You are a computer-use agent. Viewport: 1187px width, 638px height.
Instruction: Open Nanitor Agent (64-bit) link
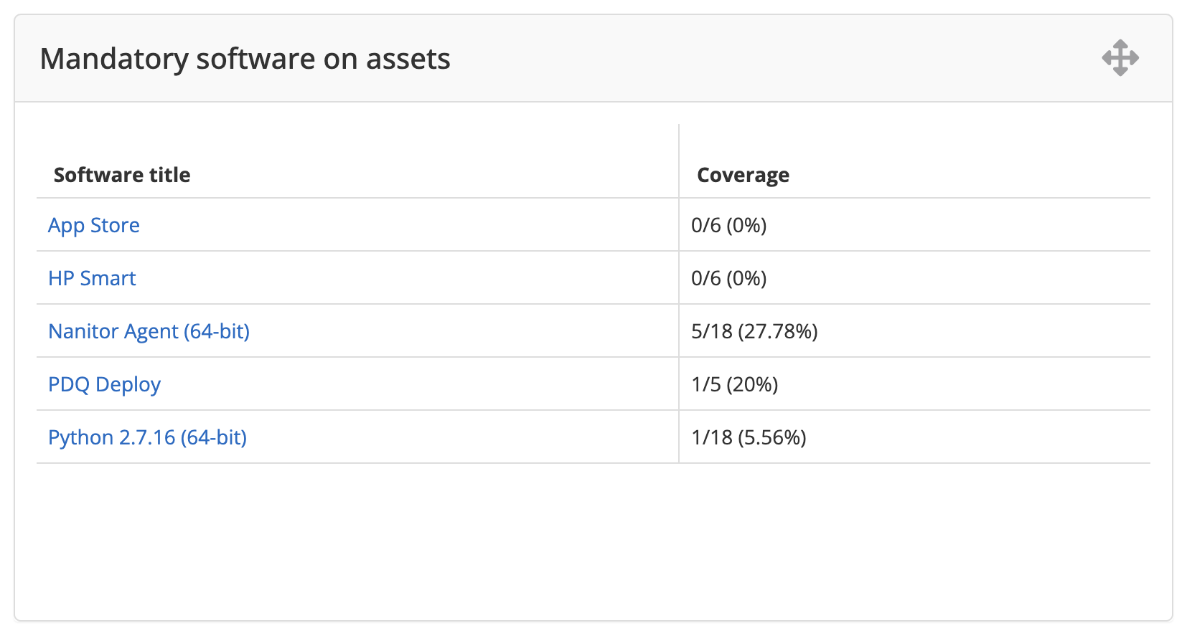(x=149, y=331)
